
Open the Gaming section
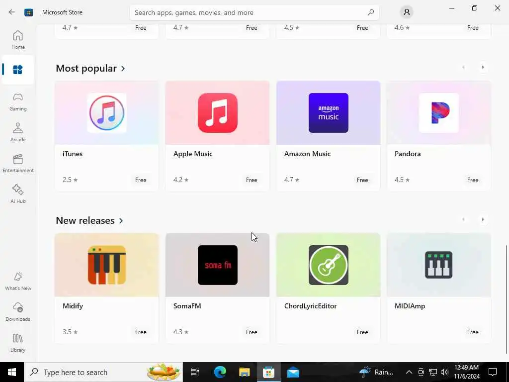point(18,101)
